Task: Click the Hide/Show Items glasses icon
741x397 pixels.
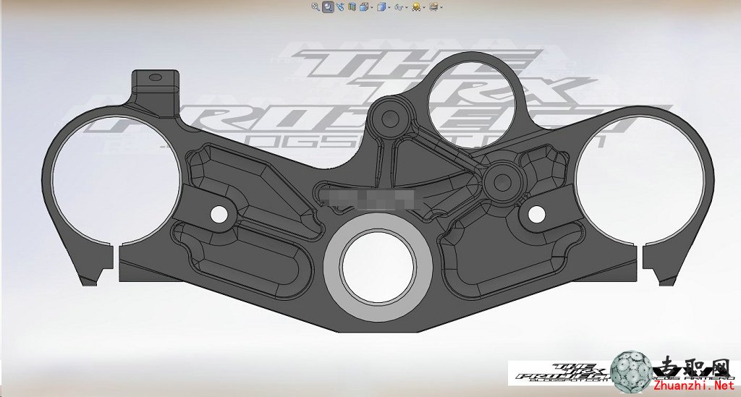Action: 399,7
